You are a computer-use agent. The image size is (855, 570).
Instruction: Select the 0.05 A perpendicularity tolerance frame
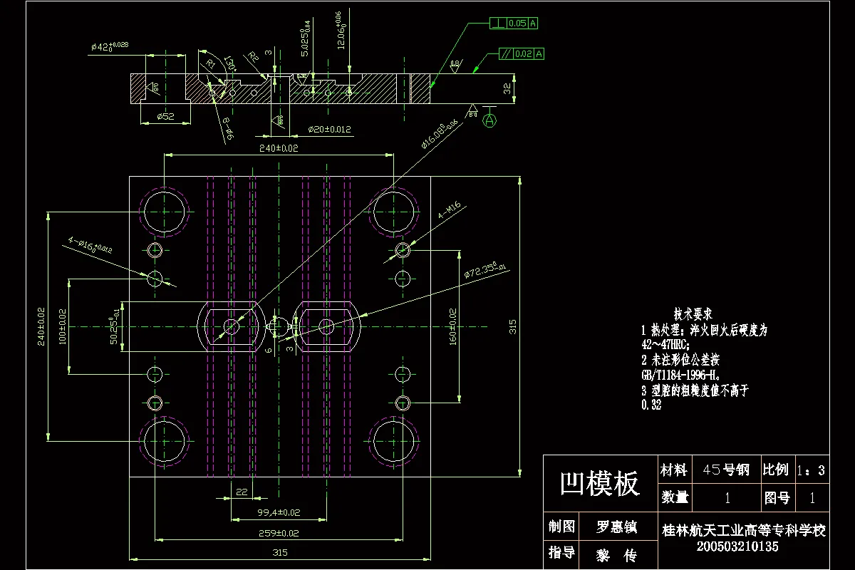[x=514, y=24]
